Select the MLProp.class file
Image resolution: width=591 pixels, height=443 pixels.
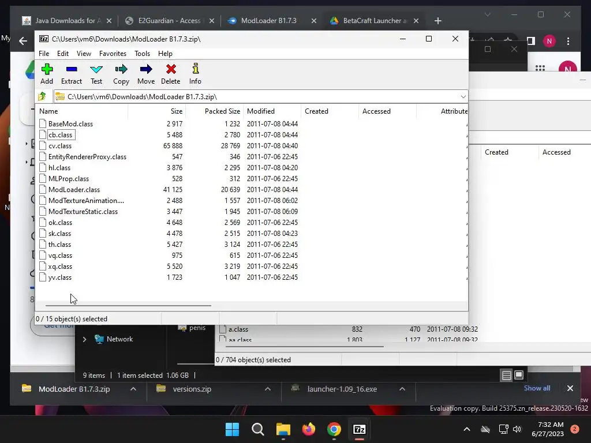tap(69, 178)
